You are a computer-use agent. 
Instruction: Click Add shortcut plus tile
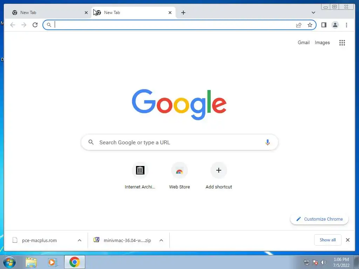pos(219,170)
